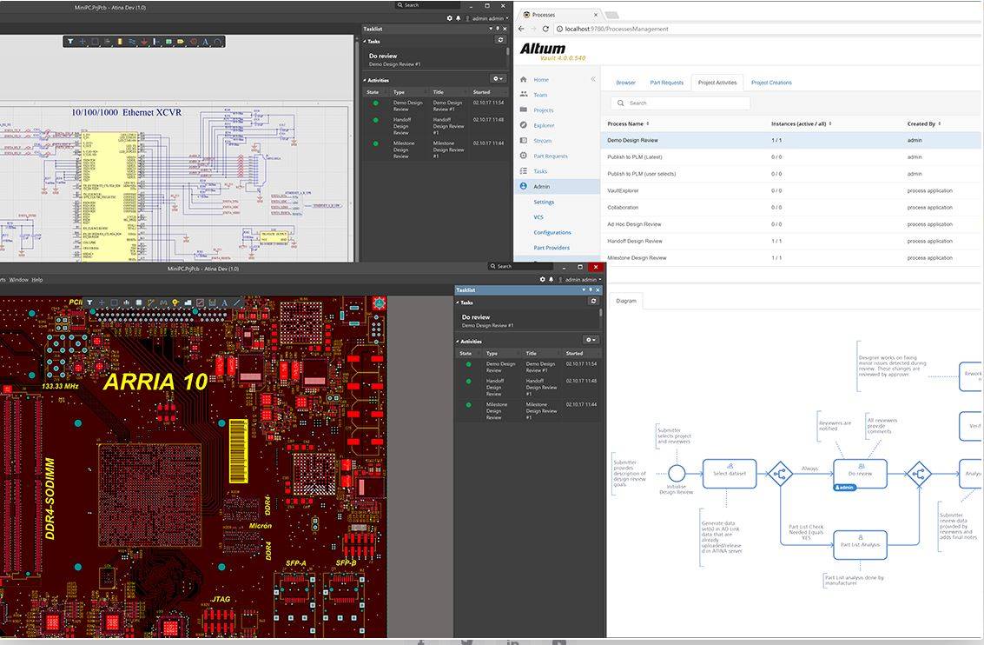Viewport: 984px width, 645px height.
Task: Click the filter icon in the schematic toolbar
Action: [x=71, y=41]
